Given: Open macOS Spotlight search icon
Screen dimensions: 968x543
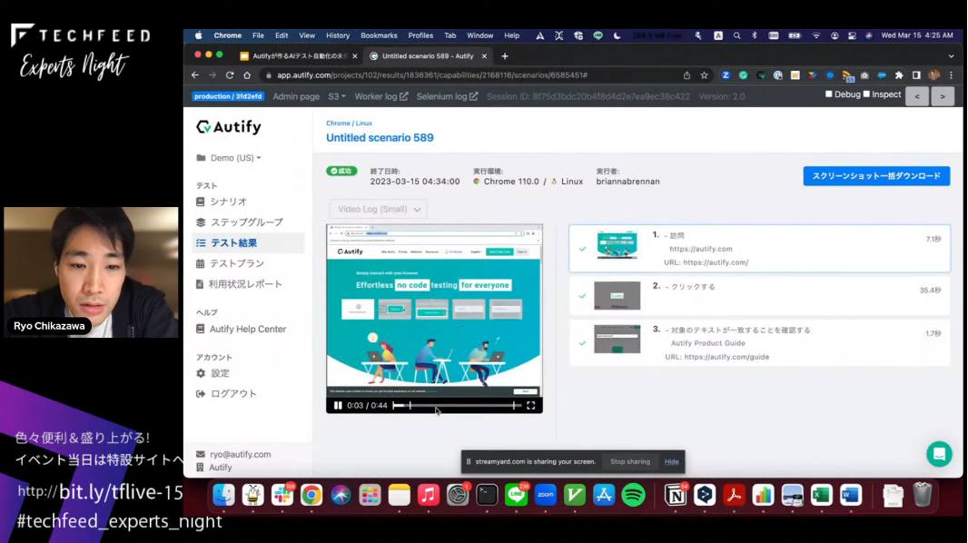Looking at the screenshot, I should click(x=736, y=35).
